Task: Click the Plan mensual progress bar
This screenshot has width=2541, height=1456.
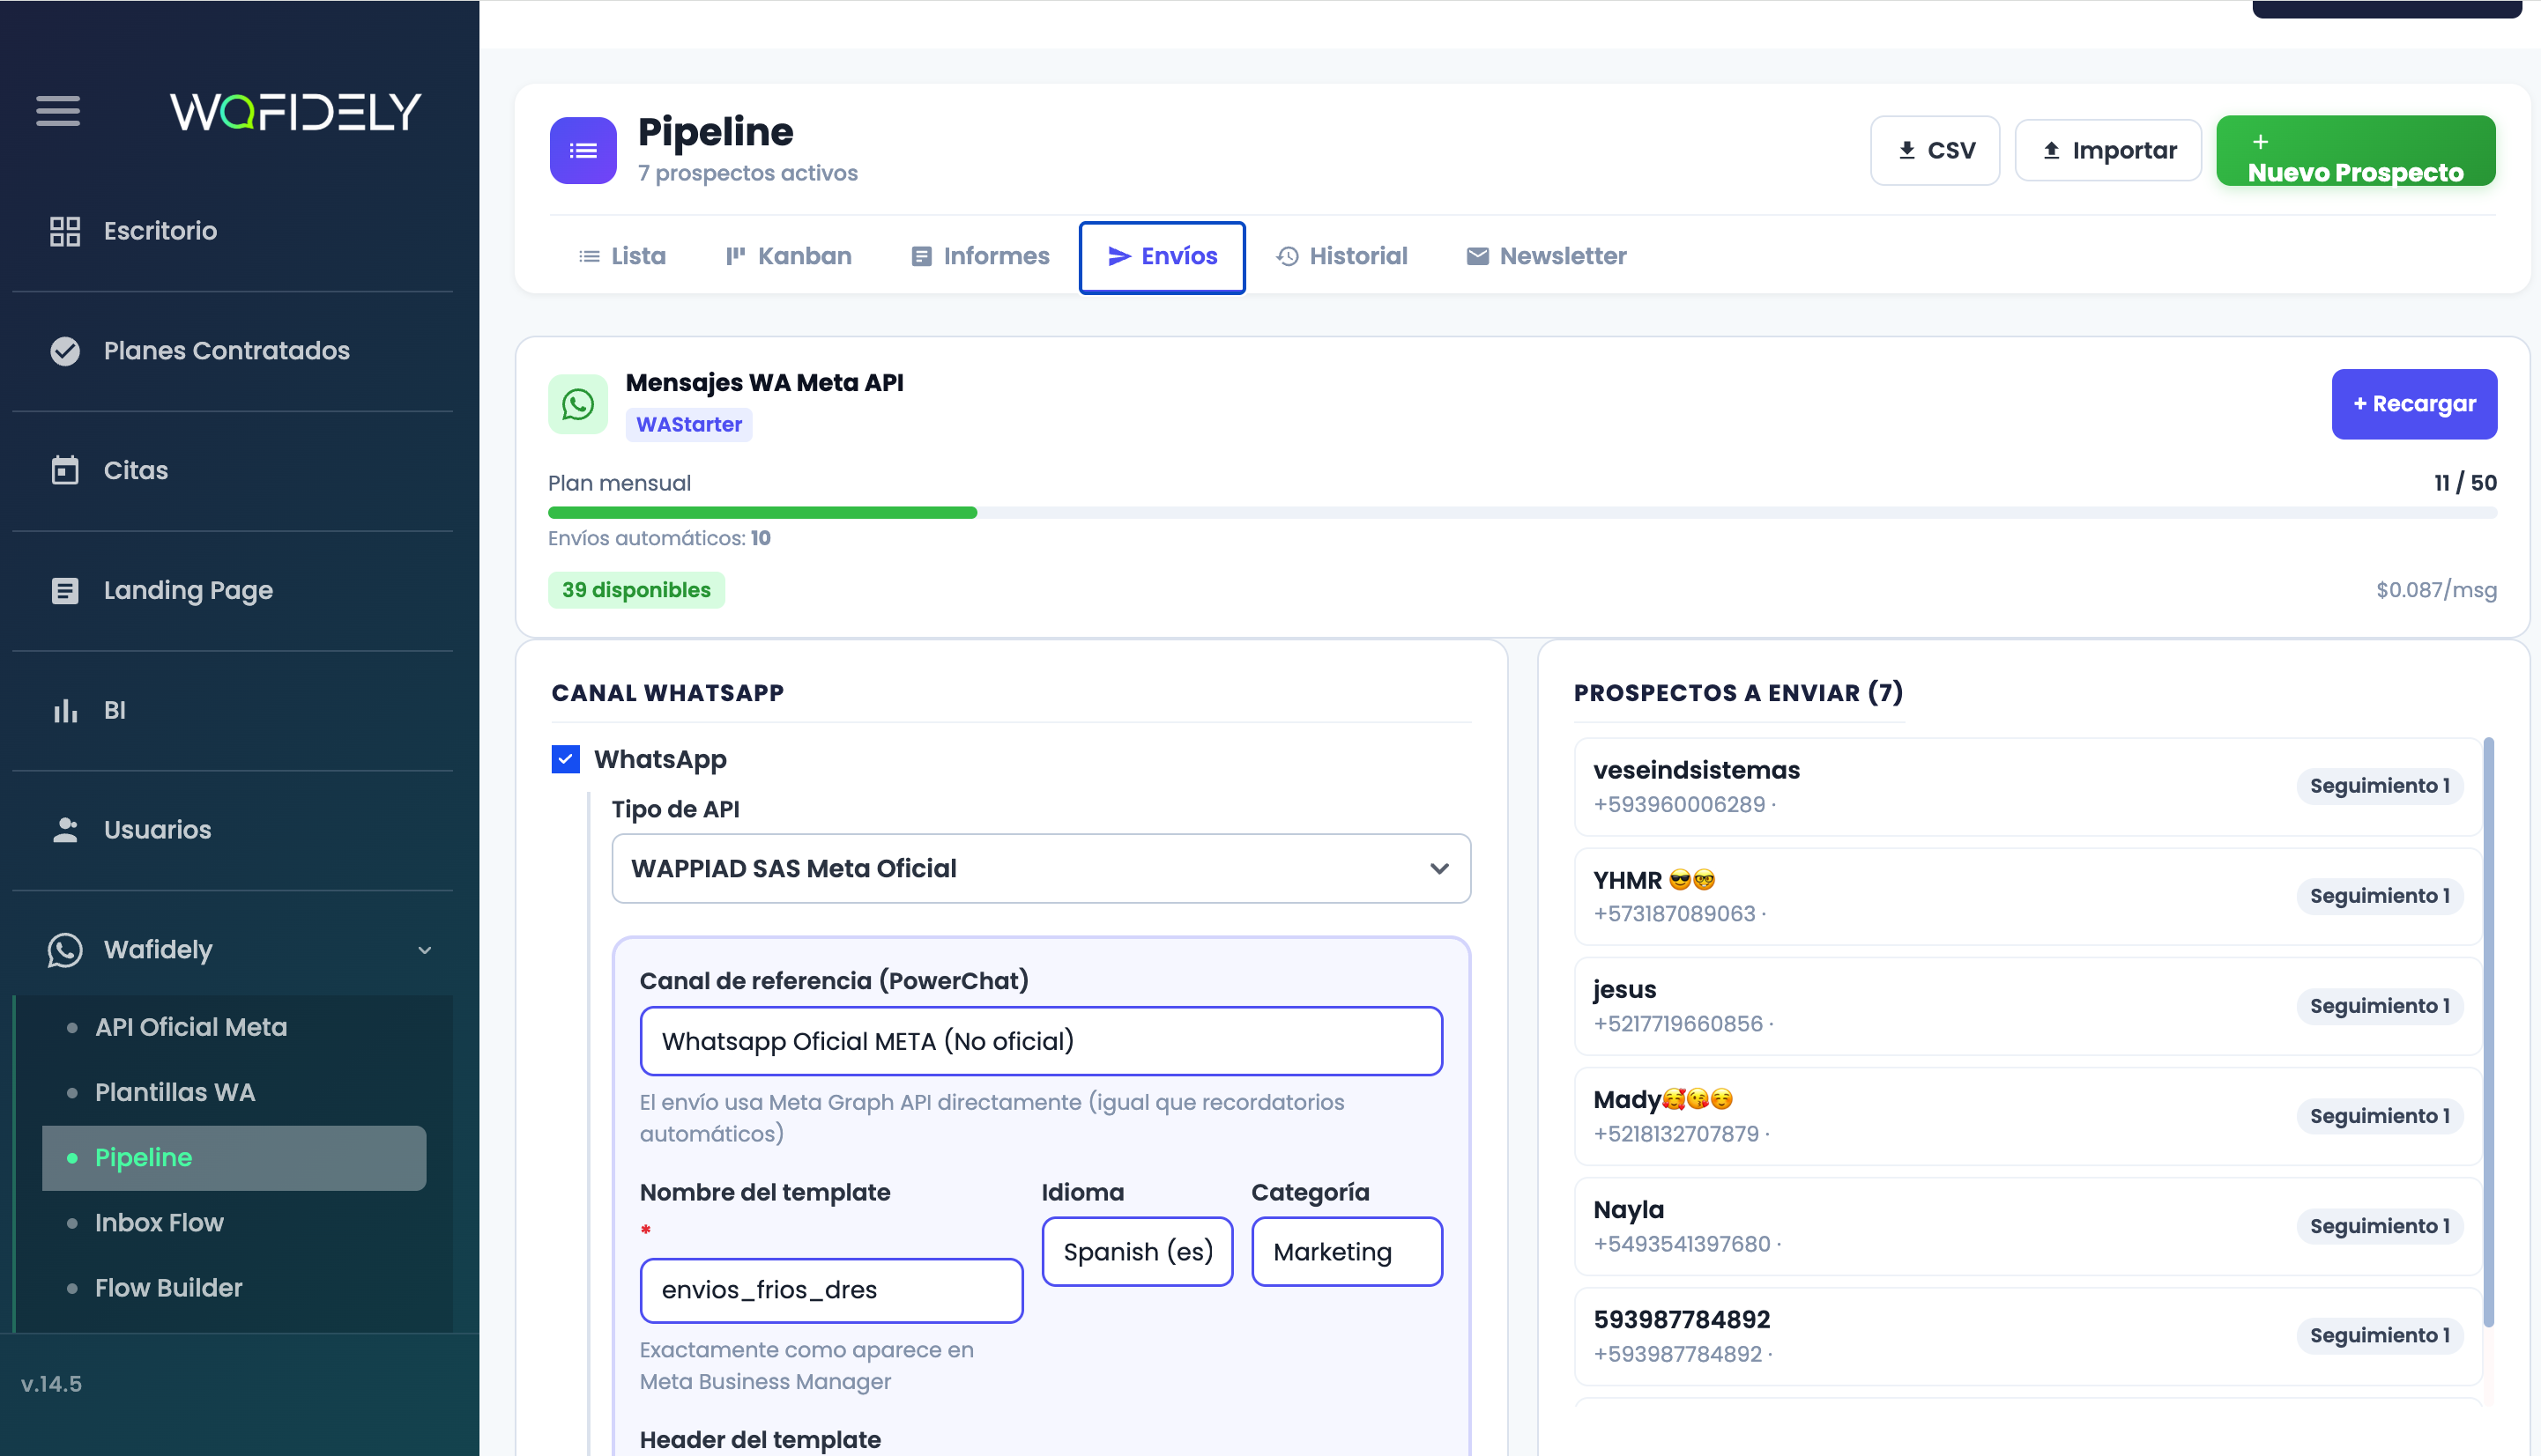Action: coord(1521,512)
